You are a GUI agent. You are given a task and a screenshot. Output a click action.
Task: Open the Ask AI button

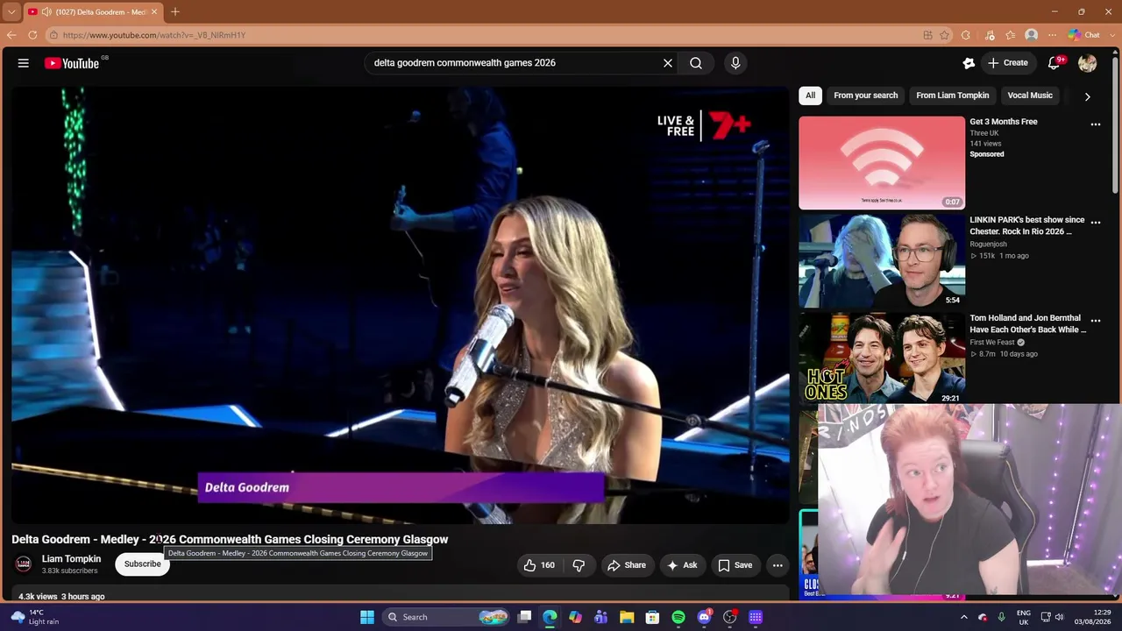point(682,565)
